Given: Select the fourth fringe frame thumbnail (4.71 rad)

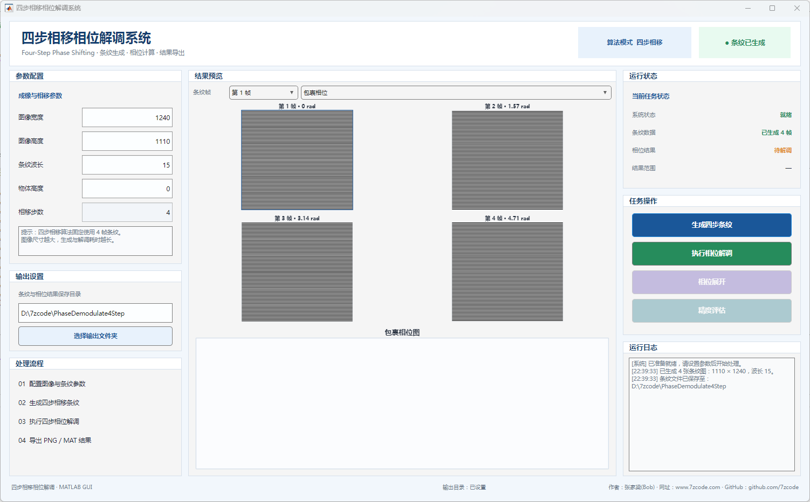Looking at the screenshot, I should [x=507, y=272].
